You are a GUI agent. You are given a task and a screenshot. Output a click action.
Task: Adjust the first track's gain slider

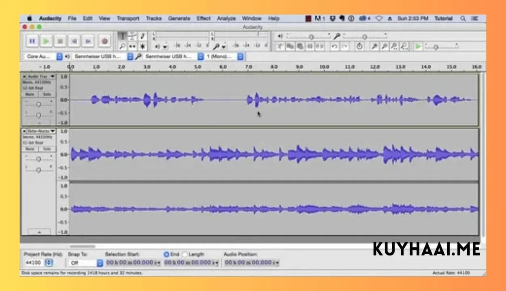(x=38, y=104)
